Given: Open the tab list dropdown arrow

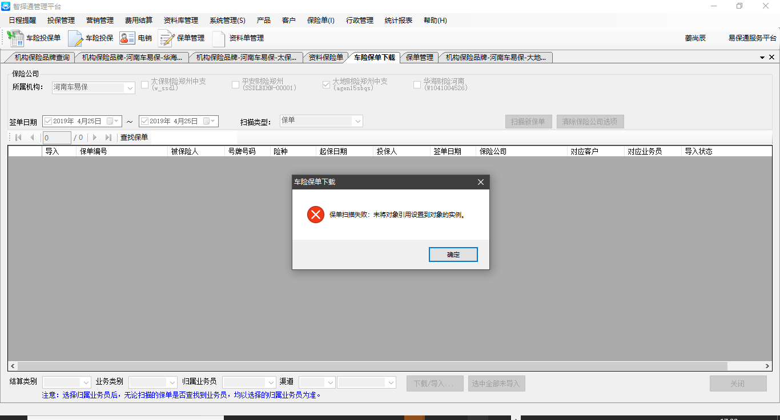Looking at the screenshot, I should click(762, 58).
